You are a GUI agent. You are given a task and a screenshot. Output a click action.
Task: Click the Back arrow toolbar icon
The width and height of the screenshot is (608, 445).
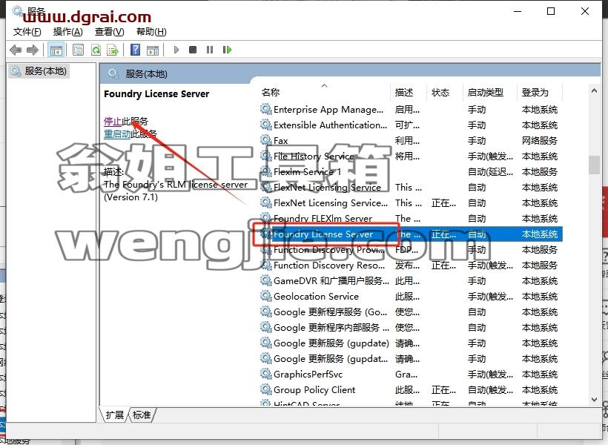pos(16,50)
